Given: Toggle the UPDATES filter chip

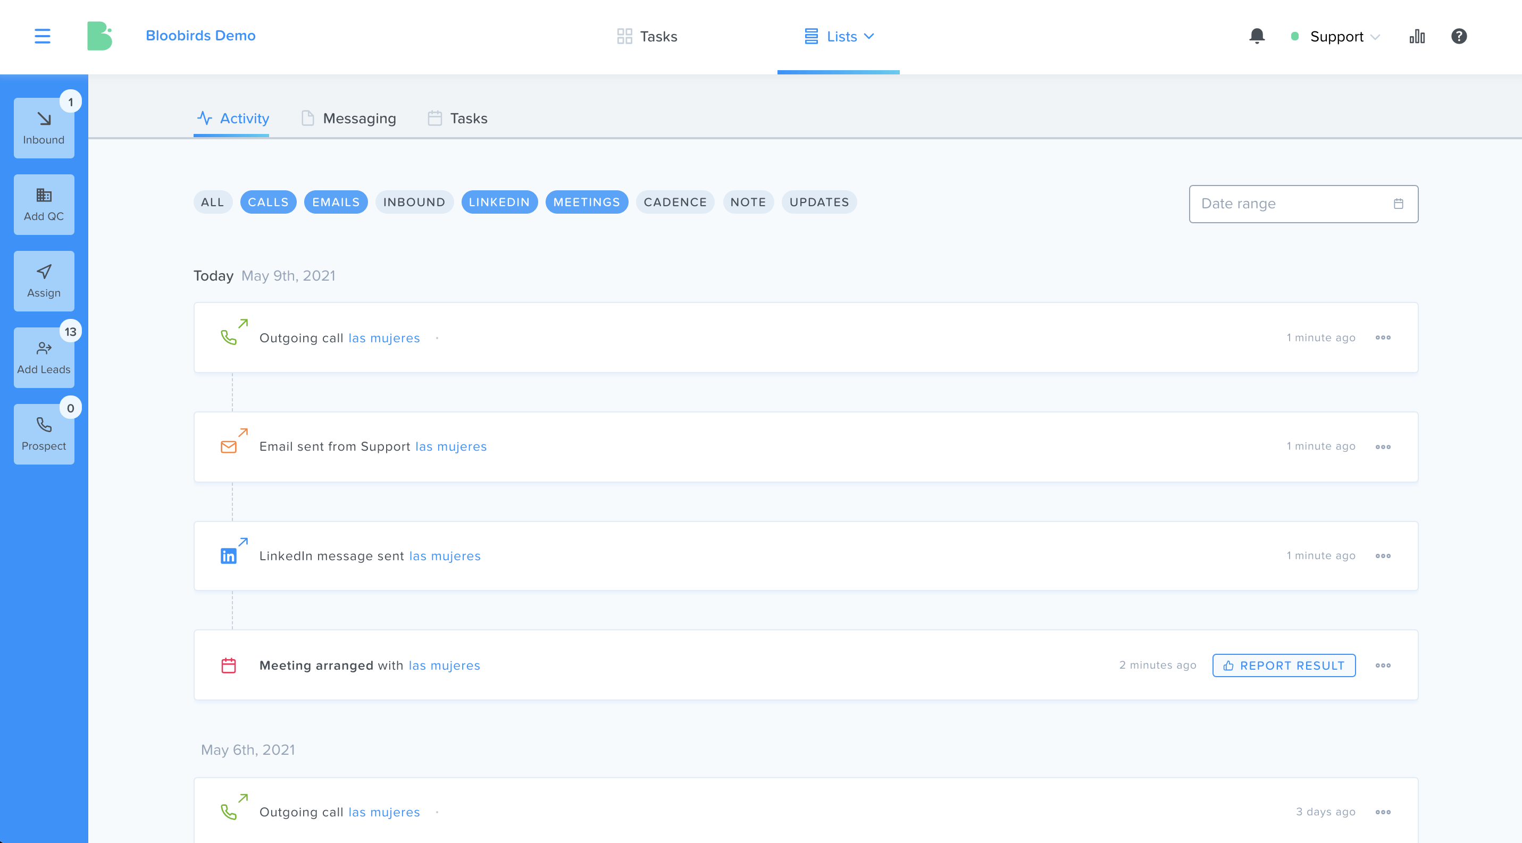Looking at the screenshot, I should [x=819, y=202].
